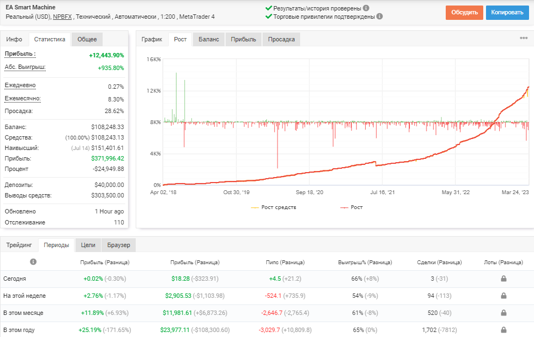Click green checkmark by Торговые привилегии подтверждены
This screenshot has height=337, width=534.
(269, 17)
